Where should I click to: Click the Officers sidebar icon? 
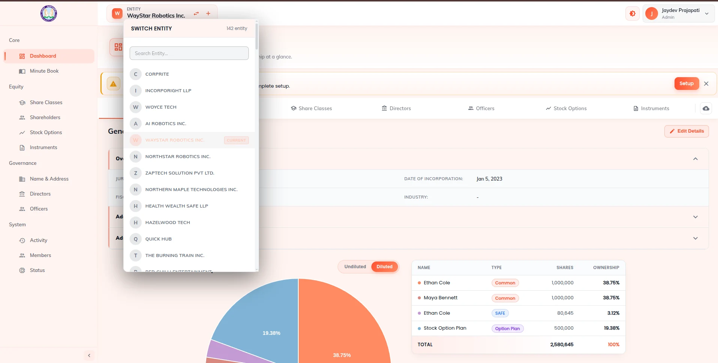[22, 209]
